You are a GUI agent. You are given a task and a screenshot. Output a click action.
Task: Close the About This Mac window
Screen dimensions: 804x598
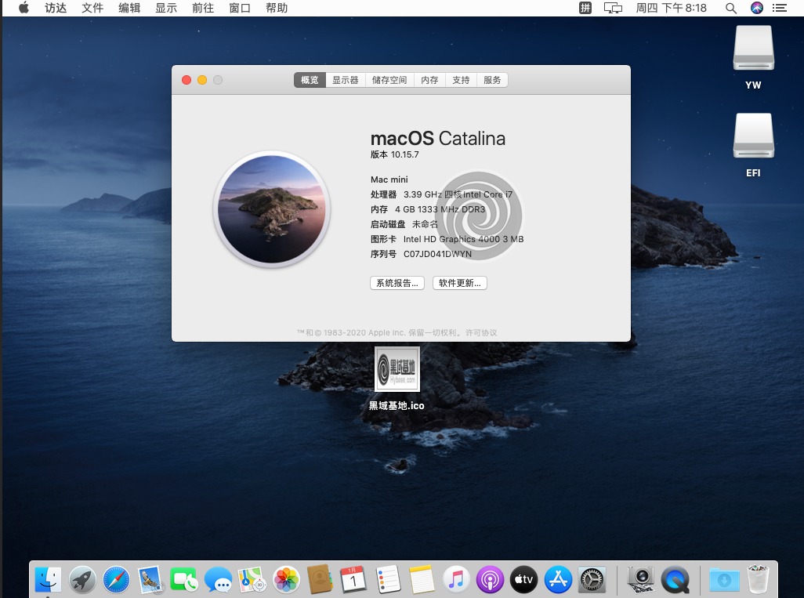tap(187, 80)
